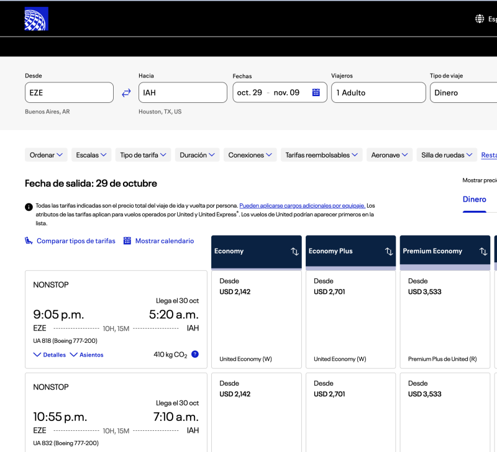Click the United Airlines globe logo
497x452 pixels.
[36, 19]
